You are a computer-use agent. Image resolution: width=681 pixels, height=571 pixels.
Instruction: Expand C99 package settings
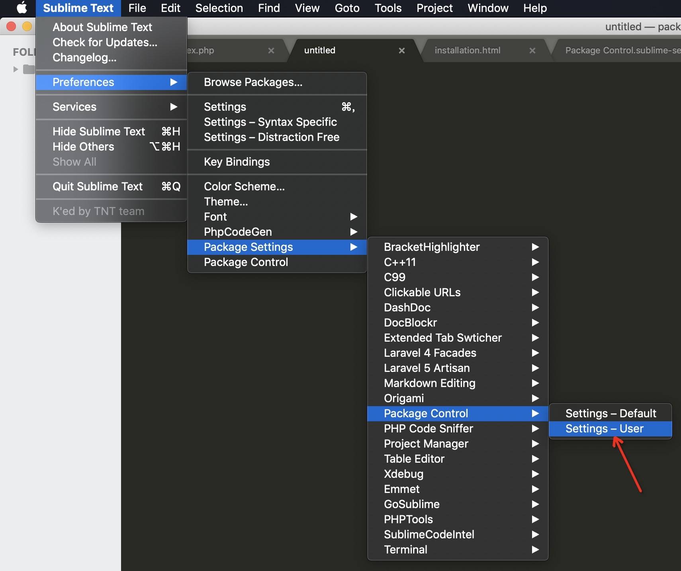click(x=458, y=277)
